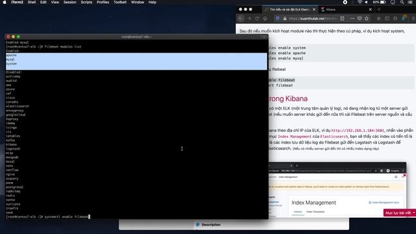This screenshot has height=234, width=416.
Task: Click 'suricata' in disabled modules
Action: coord(13,204)
